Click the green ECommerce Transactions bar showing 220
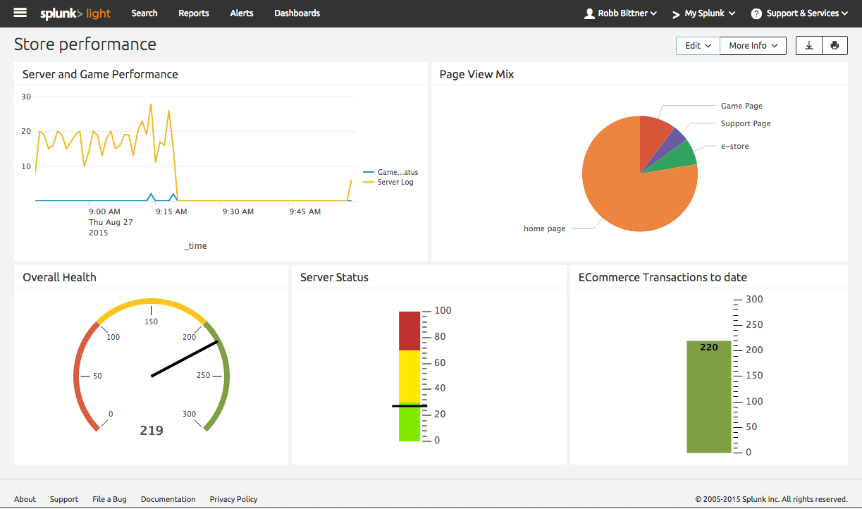Viewport: 862px width, 509px height. coord(709,397)
